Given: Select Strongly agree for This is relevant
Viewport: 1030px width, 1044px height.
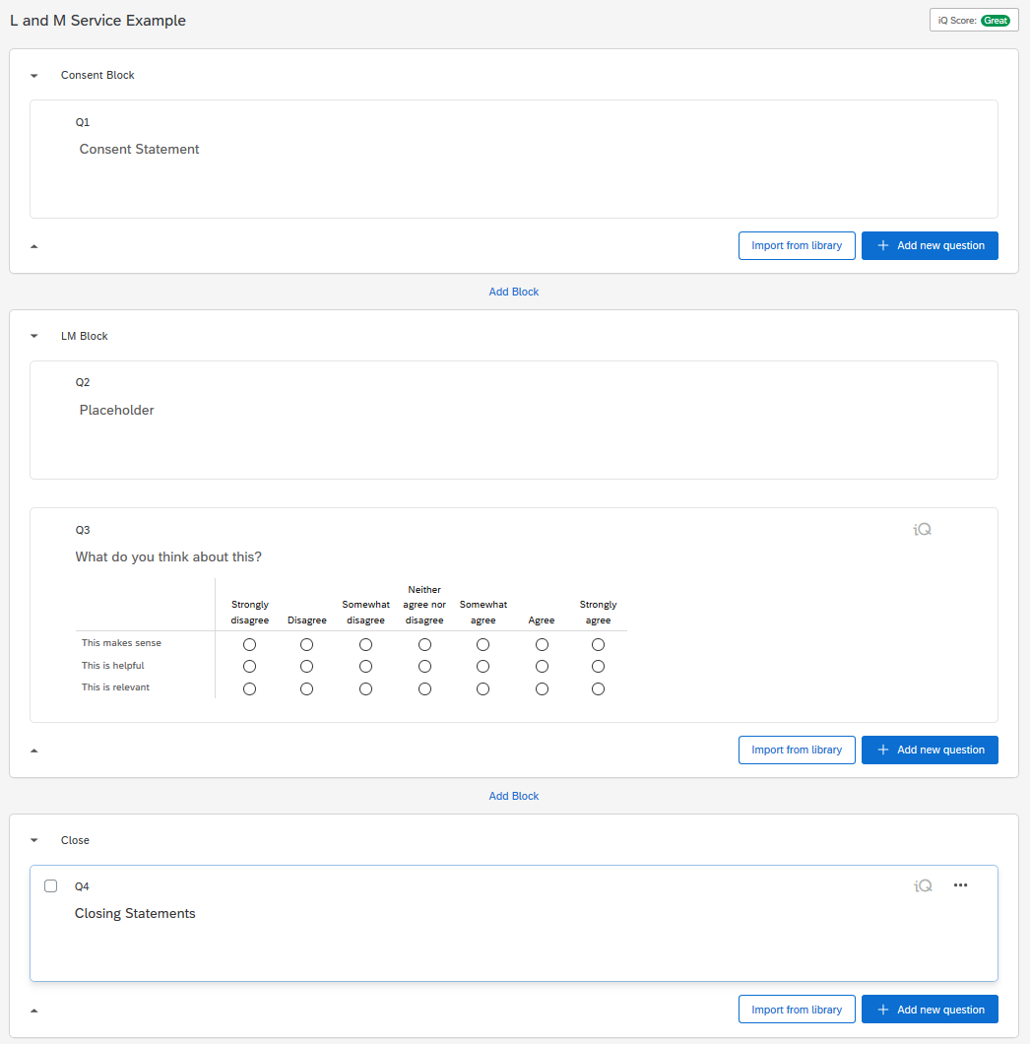Looking at the screenshot, I should (598, 689).
